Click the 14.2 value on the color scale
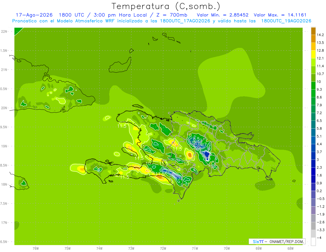The image size is (326, 252). (320, 35)
